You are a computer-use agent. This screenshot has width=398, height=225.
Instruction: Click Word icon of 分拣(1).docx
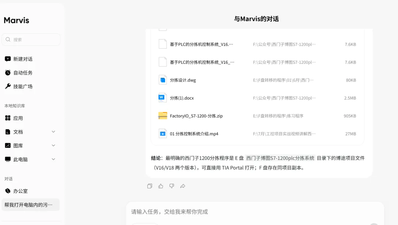coord(162,98)
